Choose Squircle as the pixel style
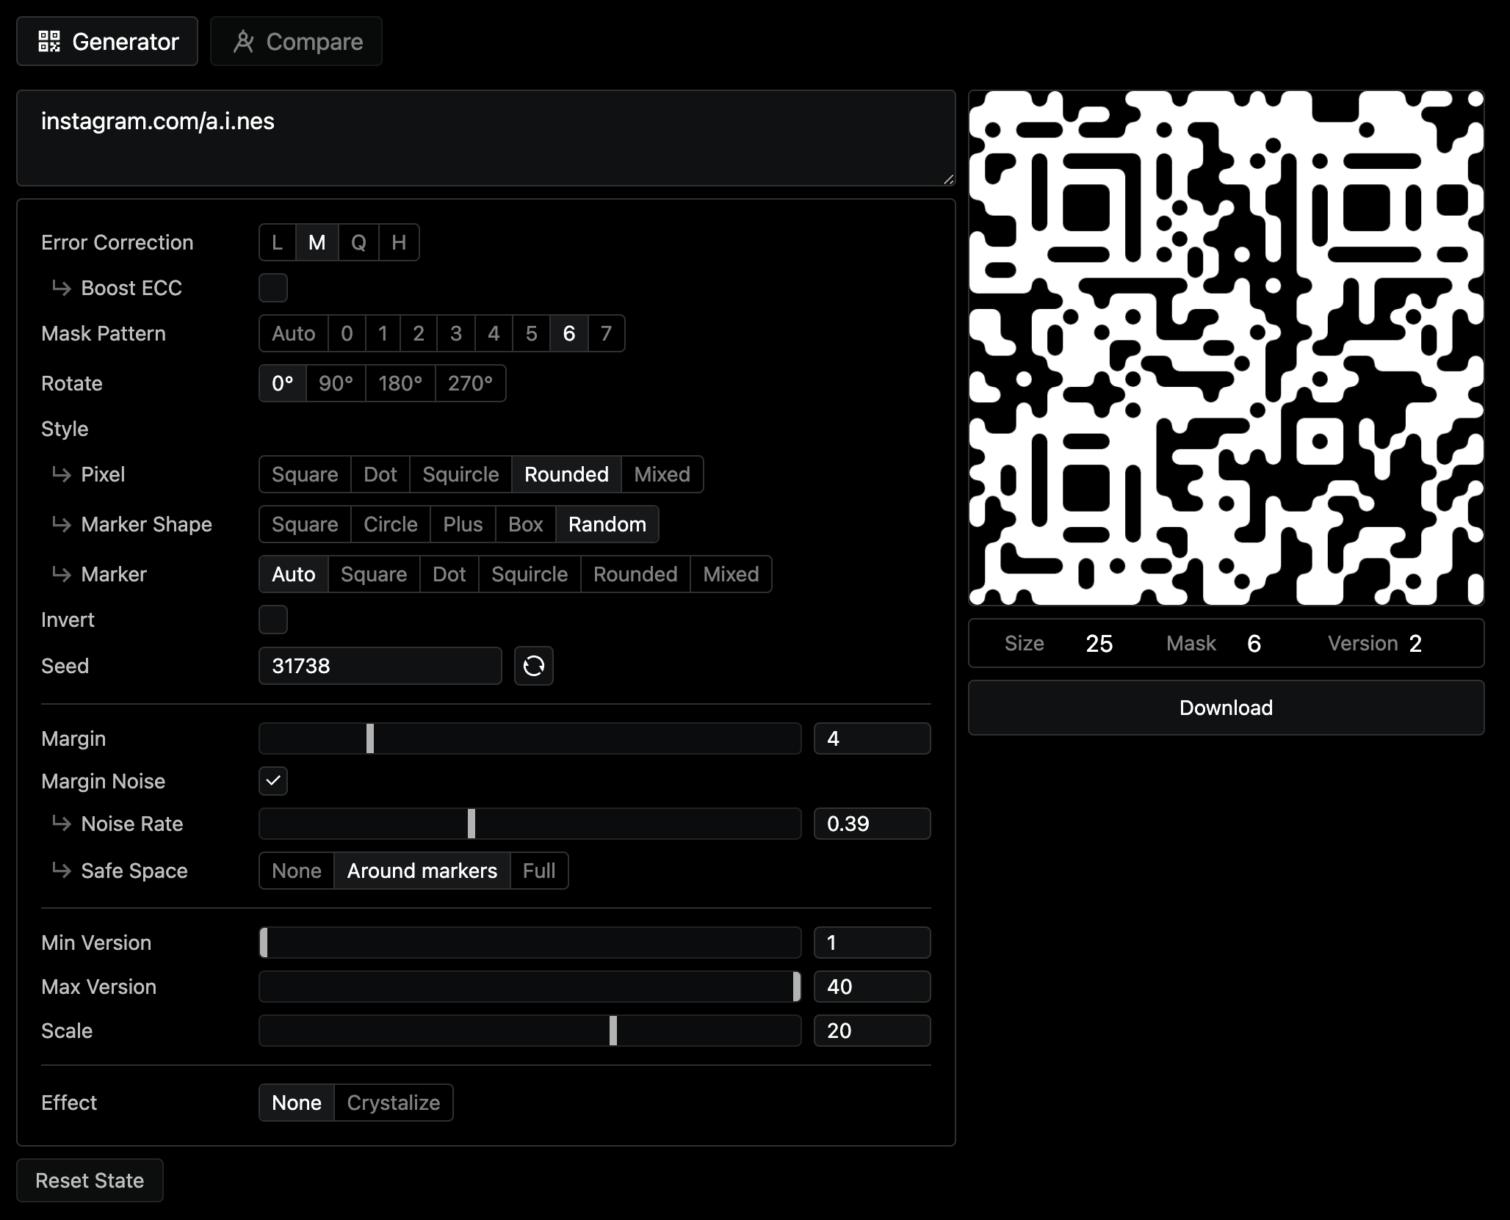Screen dimensions: 1510x1220 (460, 473)
